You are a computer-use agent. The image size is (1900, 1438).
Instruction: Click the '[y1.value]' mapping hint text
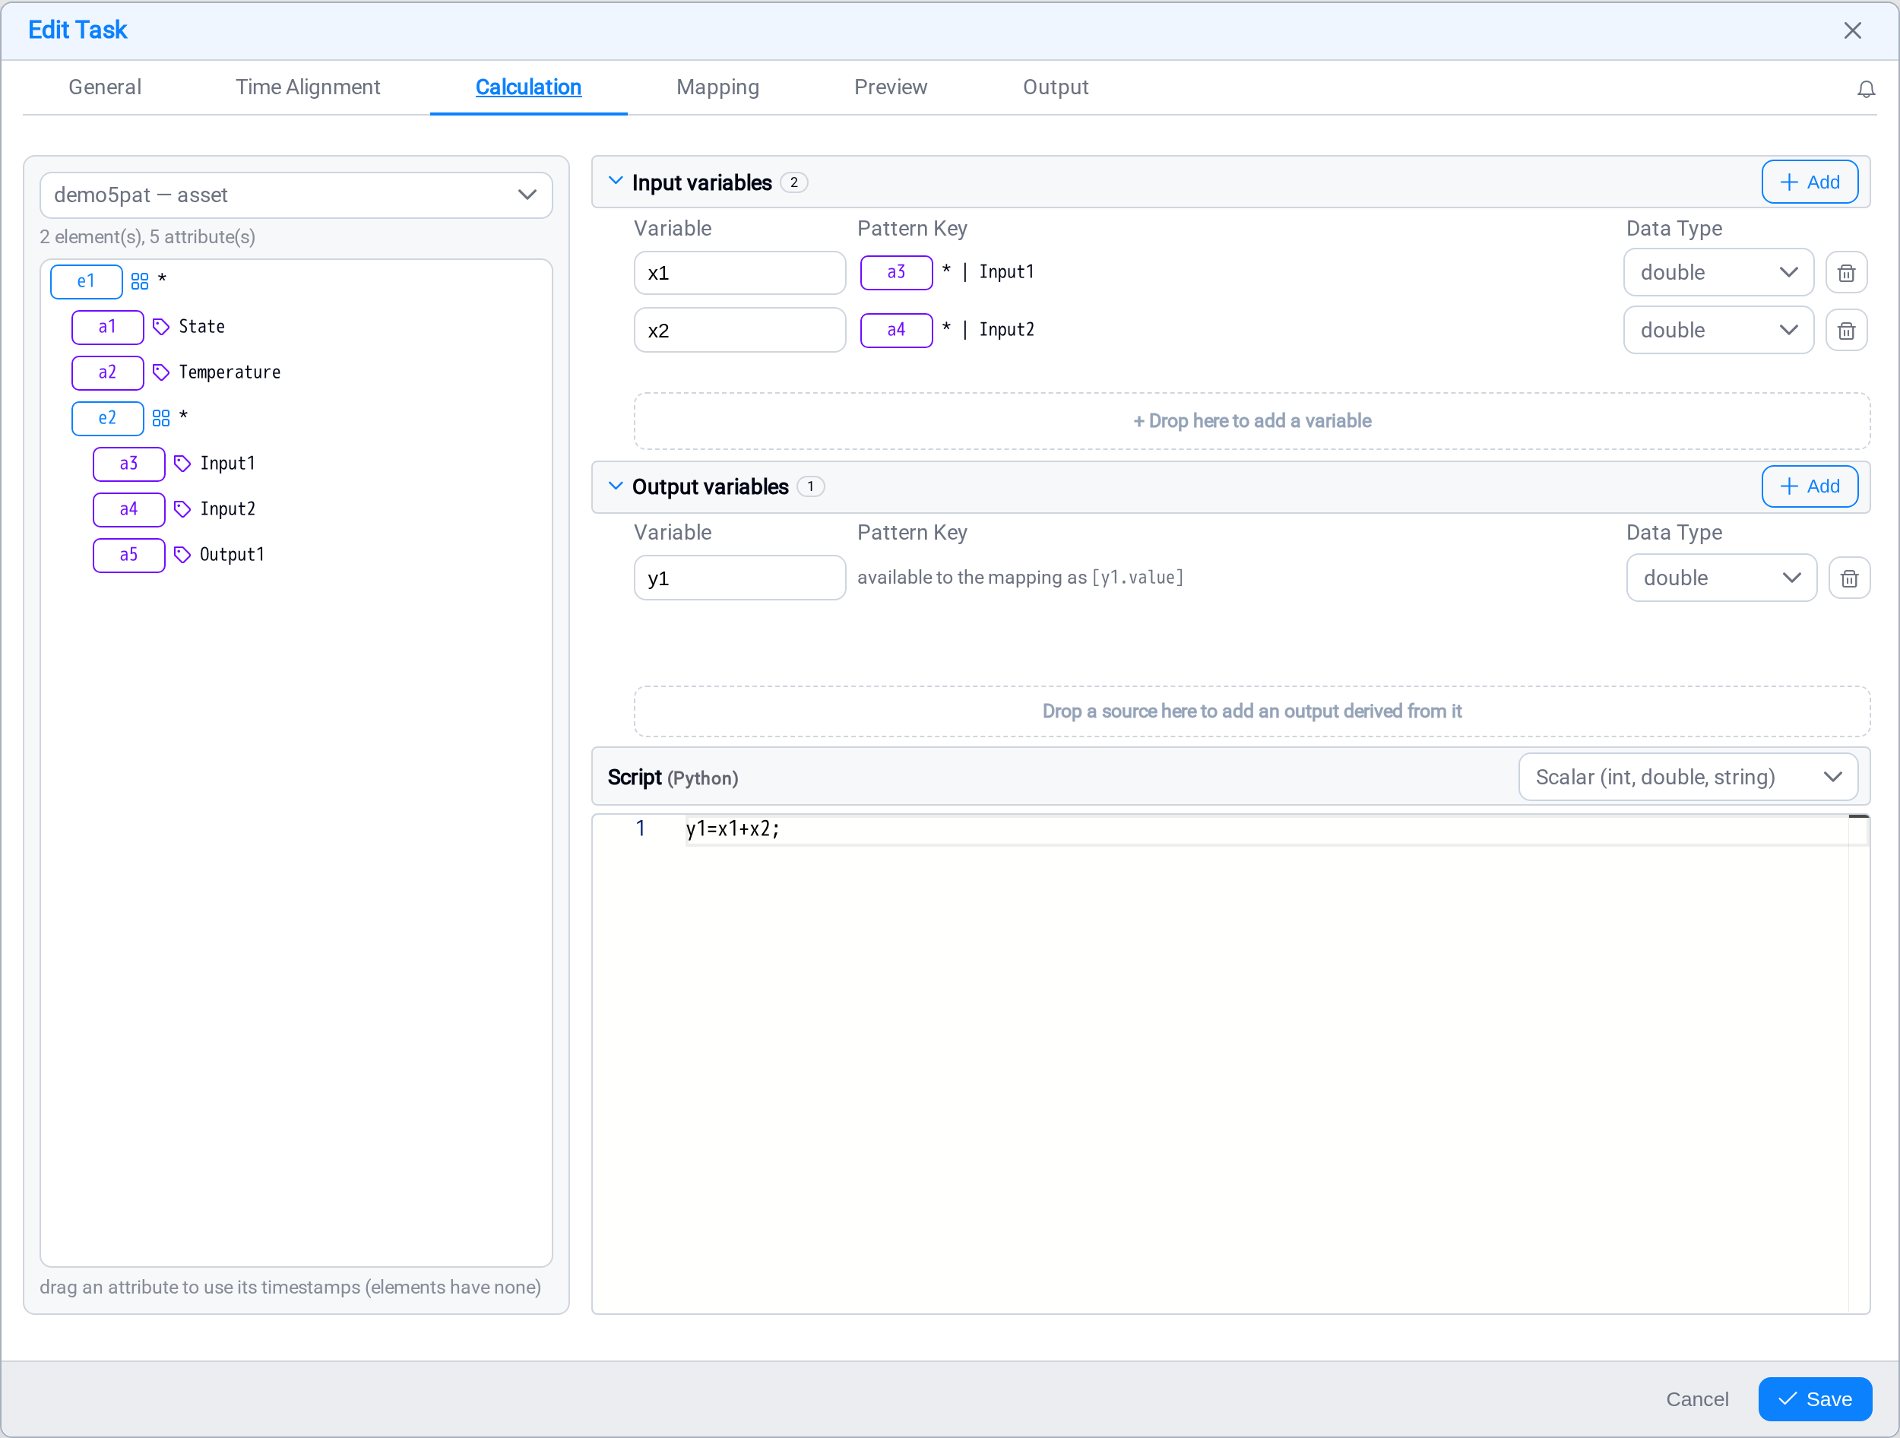coord(1137,578)
